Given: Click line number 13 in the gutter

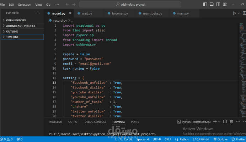Looking at the screenshot, I should (54, 83).
